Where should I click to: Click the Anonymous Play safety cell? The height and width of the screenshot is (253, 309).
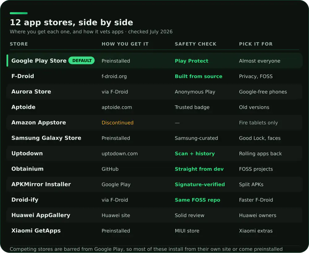click(x=195, y=92)
